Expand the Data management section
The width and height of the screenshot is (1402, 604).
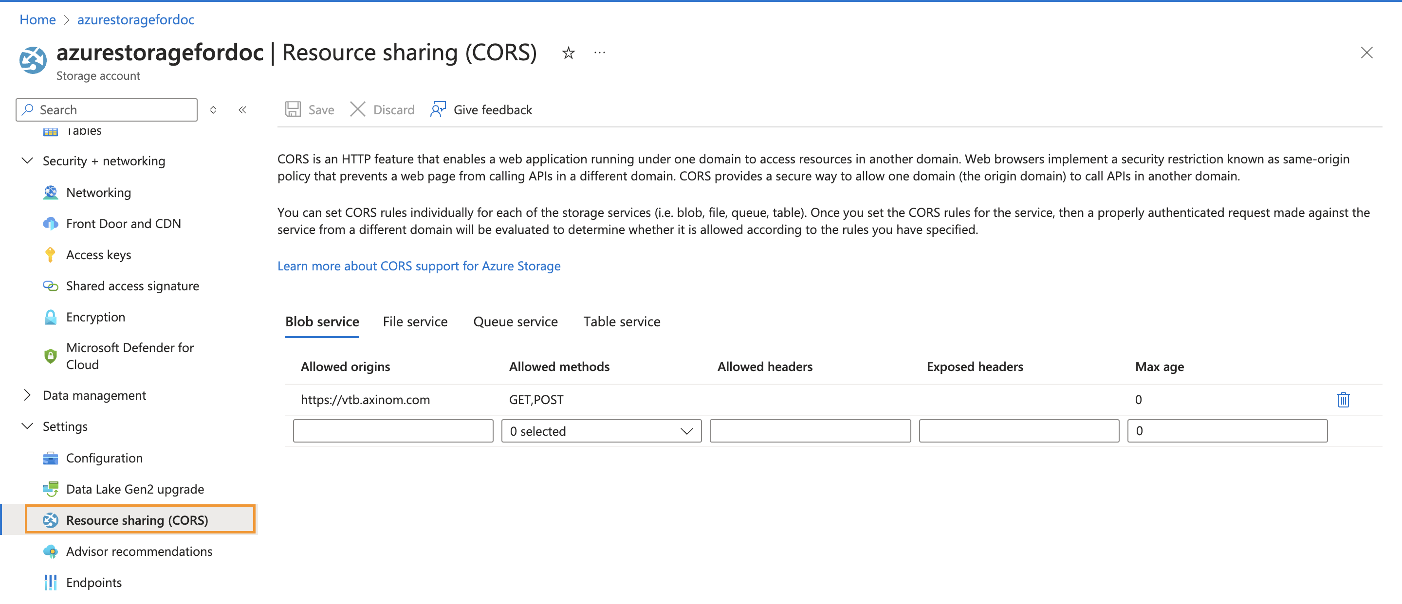point(27,395)
